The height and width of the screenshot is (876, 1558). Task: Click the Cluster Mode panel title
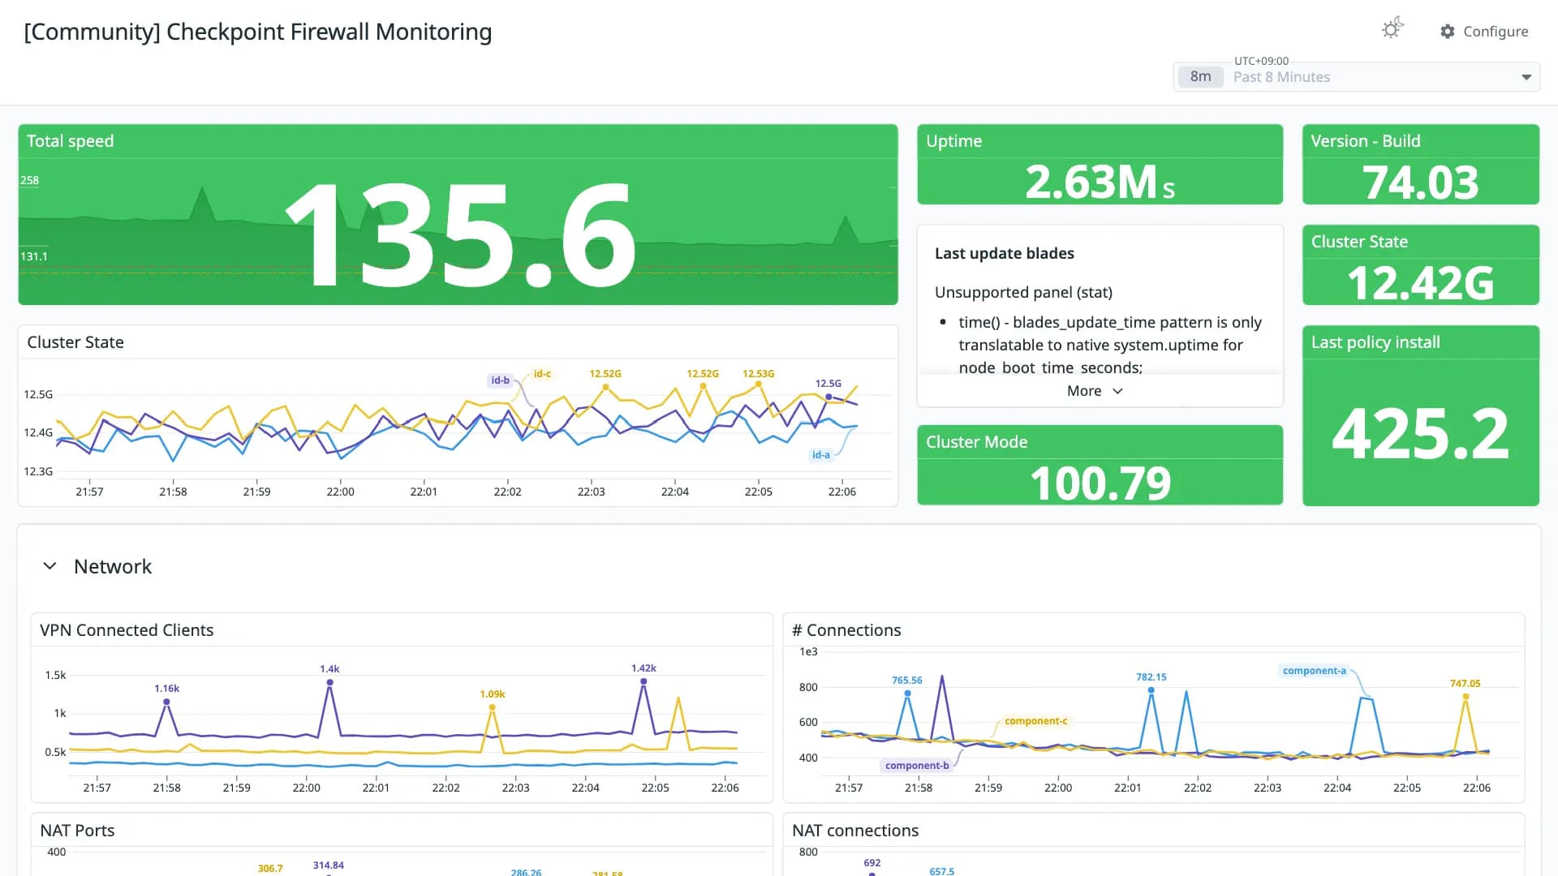click(976, 442)
